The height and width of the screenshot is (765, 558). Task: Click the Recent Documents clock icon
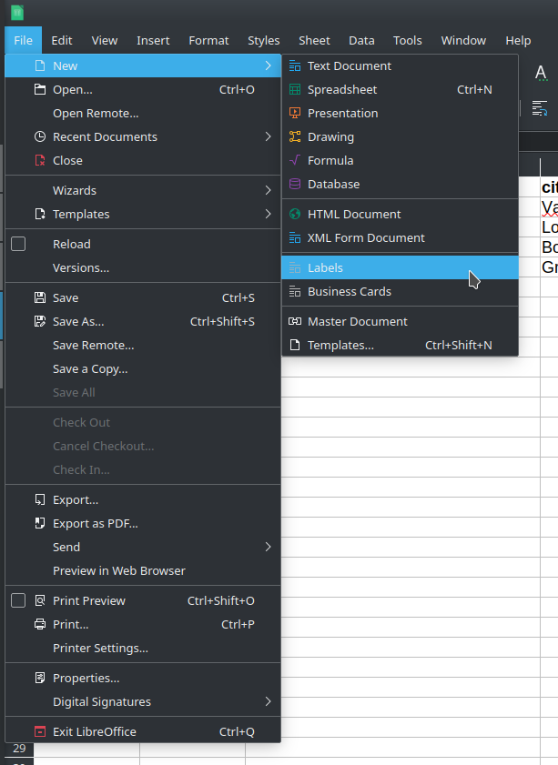[x=40, y=136]
